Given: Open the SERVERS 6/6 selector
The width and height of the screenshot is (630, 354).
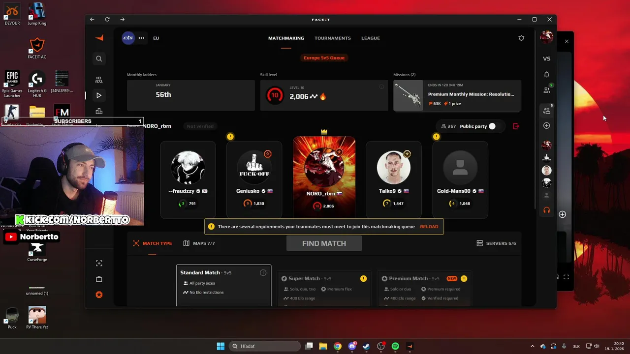Looking at the screenshot, I should 496,243.
